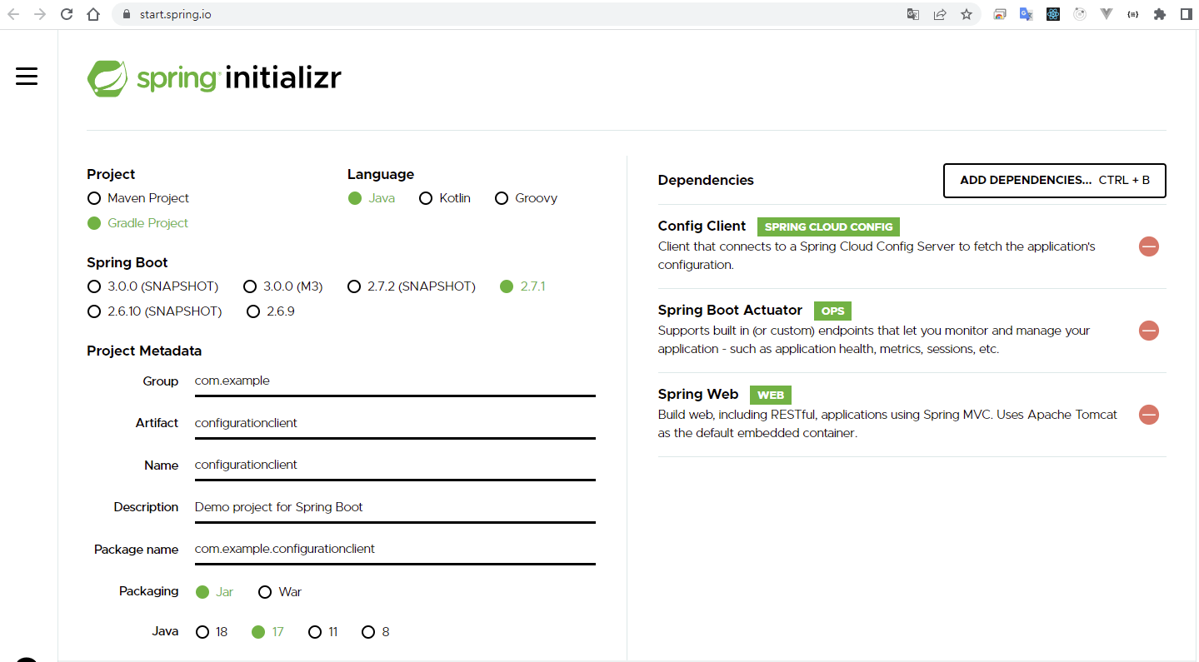
Task: Open the curly-braces JSON extension
Action: (x=1132, y=14)
